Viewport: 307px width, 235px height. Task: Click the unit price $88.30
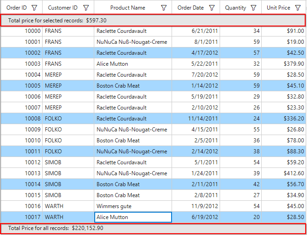pos(284,151)
